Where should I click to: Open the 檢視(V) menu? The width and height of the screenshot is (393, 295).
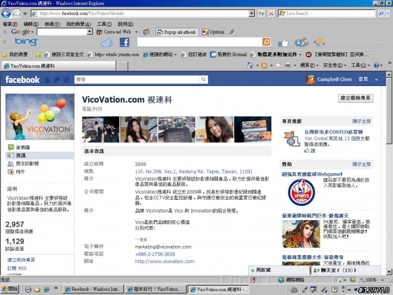[x=52, y=25]
